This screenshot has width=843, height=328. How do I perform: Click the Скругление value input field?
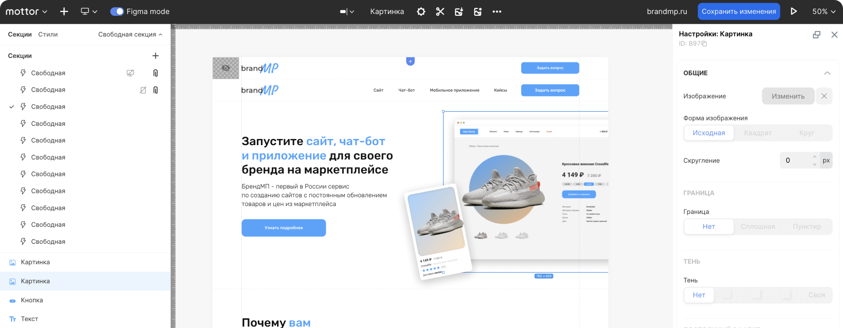click(x=795, y=160)
